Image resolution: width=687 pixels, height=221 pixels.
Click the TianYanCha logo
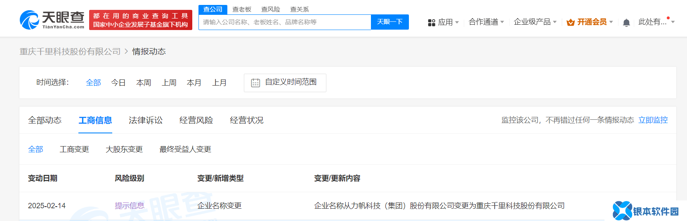click(52, 20)
